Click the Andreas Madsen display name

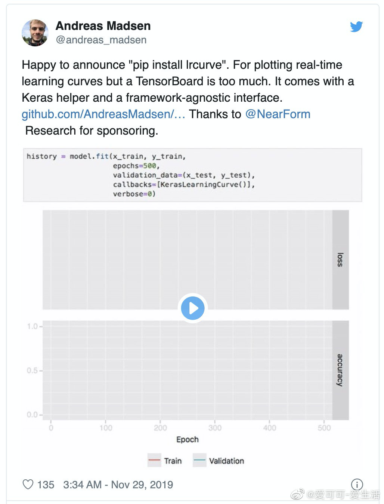click(103, 26)
